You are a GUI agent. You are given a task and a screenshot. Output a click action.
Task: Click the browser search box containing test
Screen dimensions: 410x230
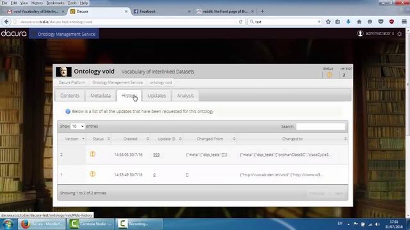[x=284, y=22]
